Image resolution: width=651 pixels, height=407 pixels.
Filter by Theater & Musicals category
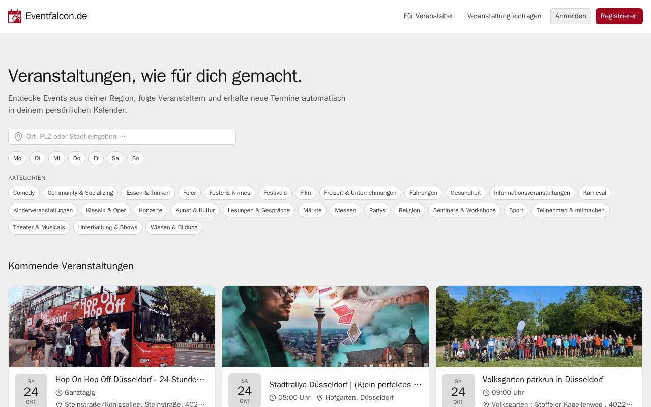[x=39, y=227]
